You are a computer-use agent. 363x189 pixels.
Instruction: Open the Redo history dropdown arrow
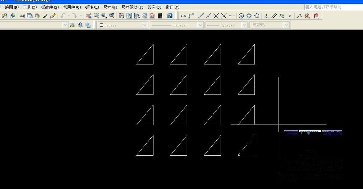(81, 16)
